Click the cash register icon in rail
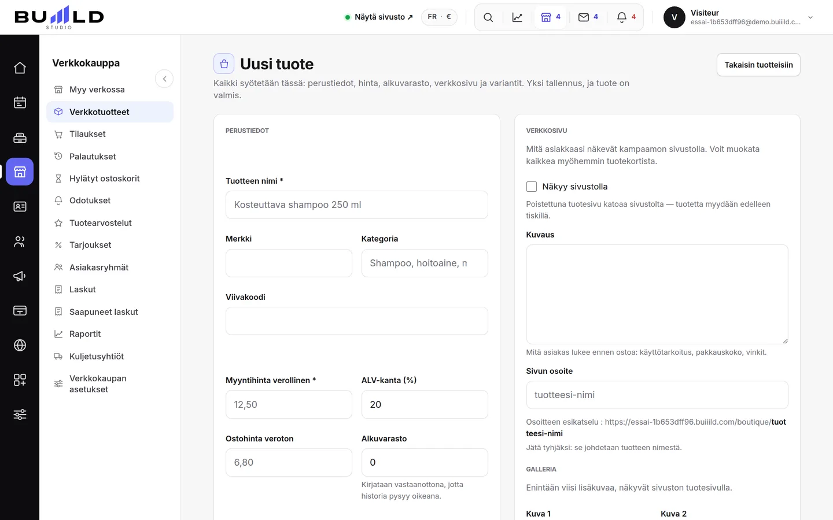Image resolution: width=833 pixels, height=520 pixels. [20, 138]
